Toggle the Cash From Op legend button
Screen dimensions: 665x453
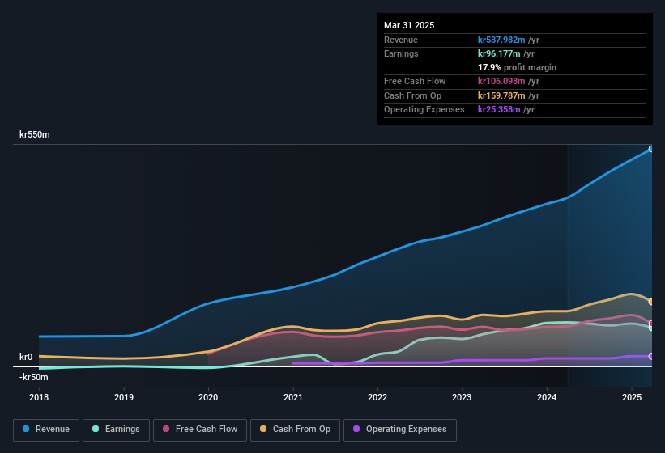(x=295, y=430)
